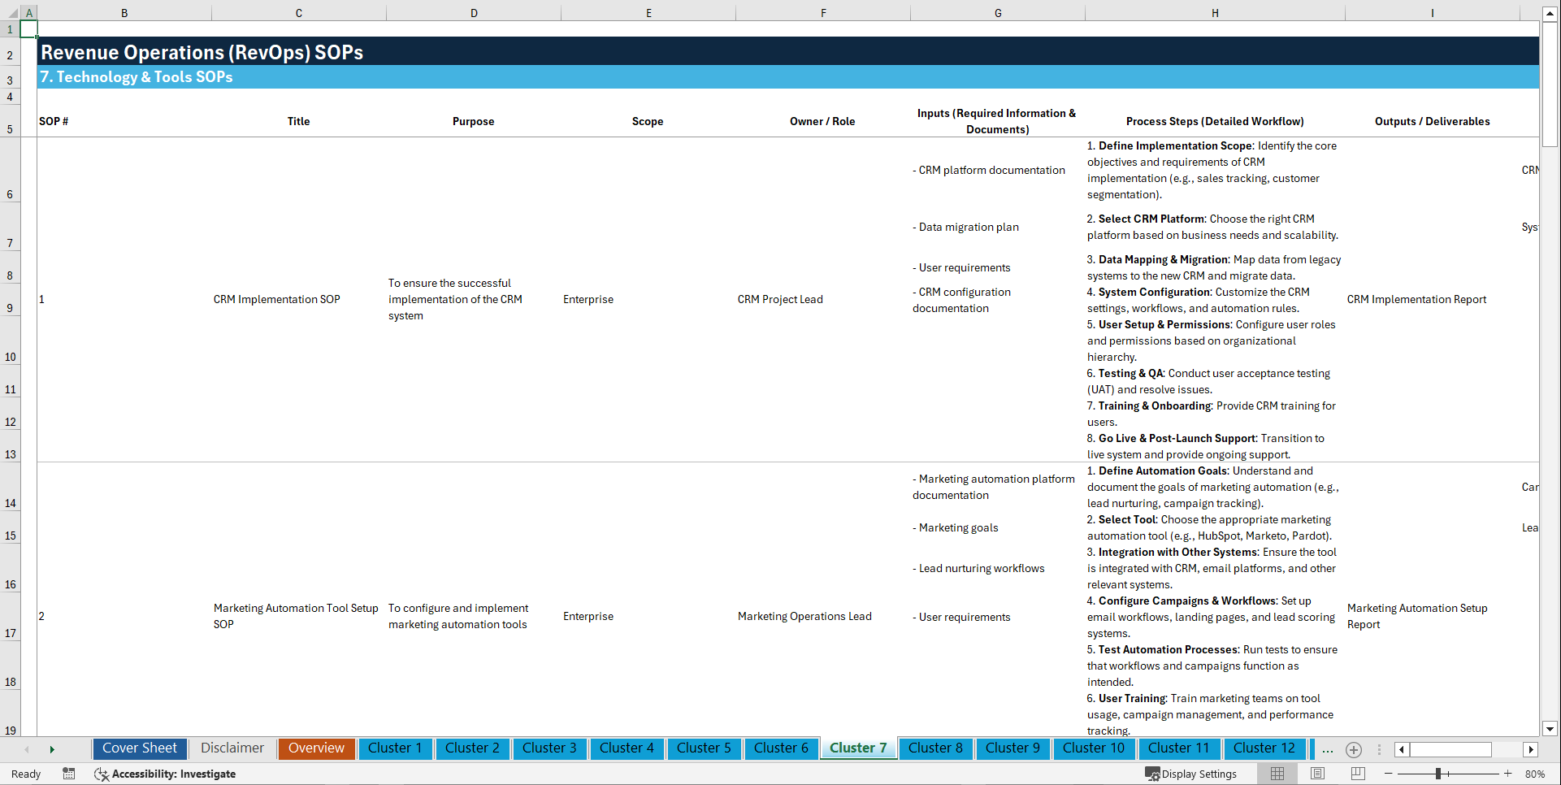Expand hidden sheets with the ellipsis
Screen dimensions: 1561x785
point(1328,750)
